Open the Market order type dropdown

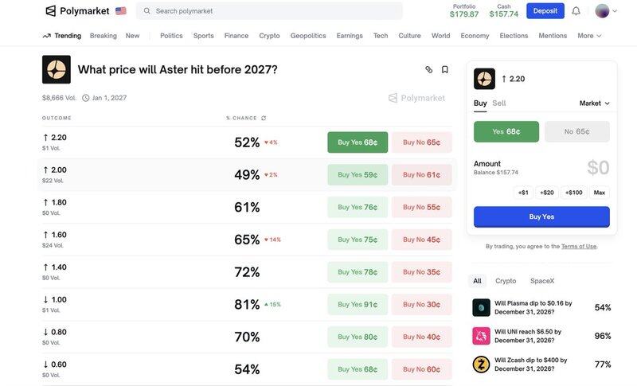pos(594,103)
